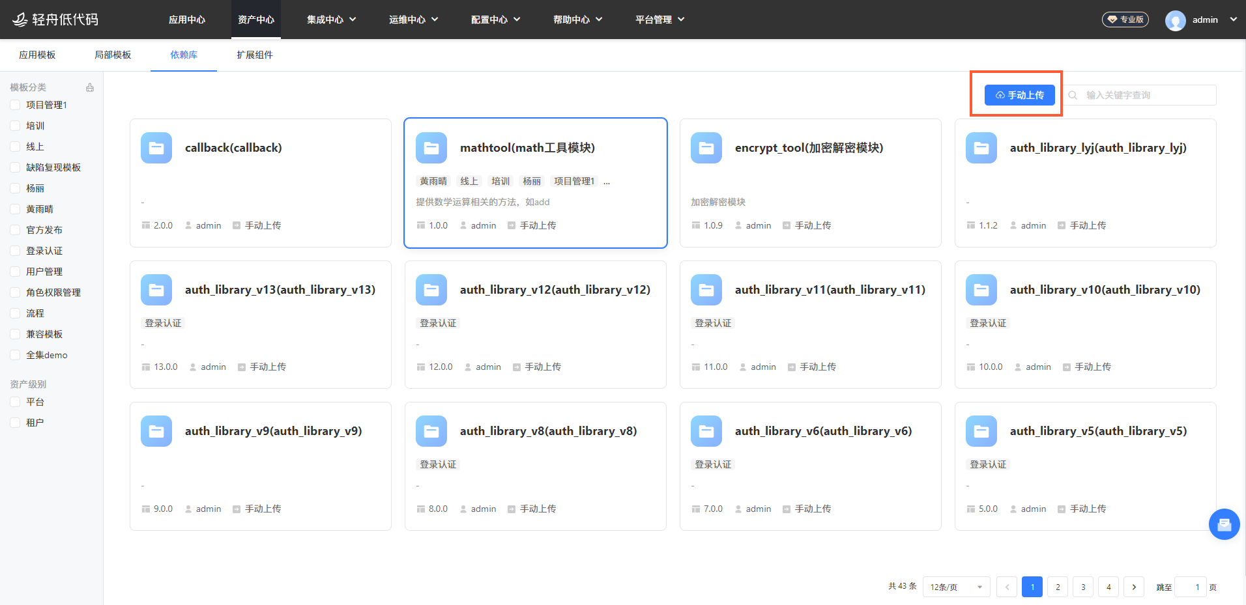The width and height of the screenshot is (1246, 605).
Task: Click the auth_library_v13 folder icon
Action: coord(156,290)
